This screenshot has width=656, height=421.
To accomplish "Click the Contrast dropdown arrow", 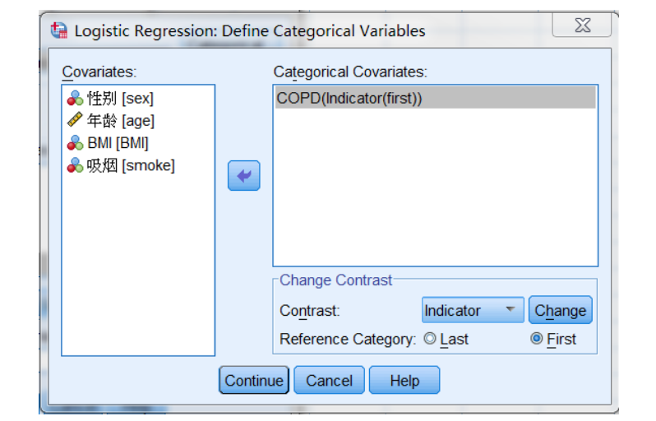I will coord(510,310).
